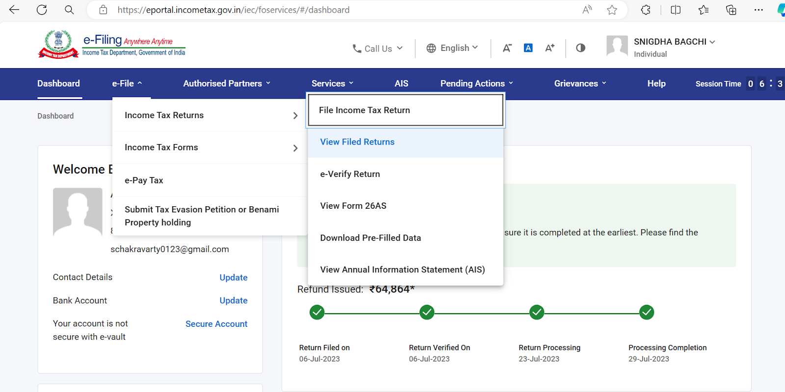Expand Pending Actions menu

[x=477, y=83]
